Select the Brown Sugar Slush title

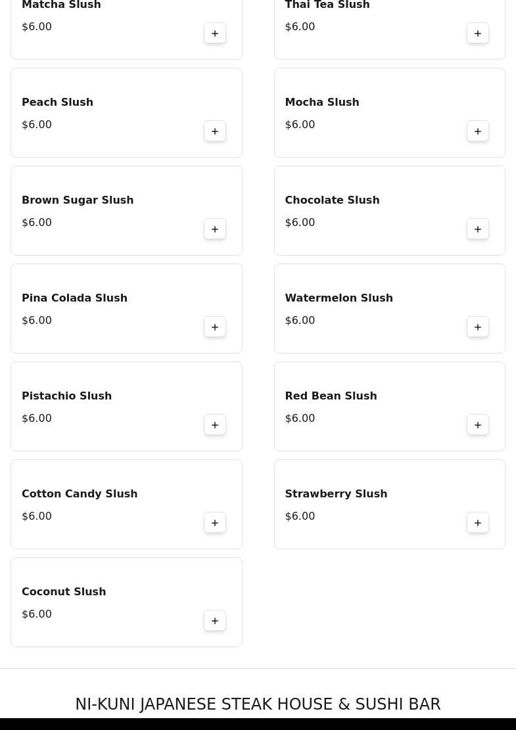click(x=78, y=200)
